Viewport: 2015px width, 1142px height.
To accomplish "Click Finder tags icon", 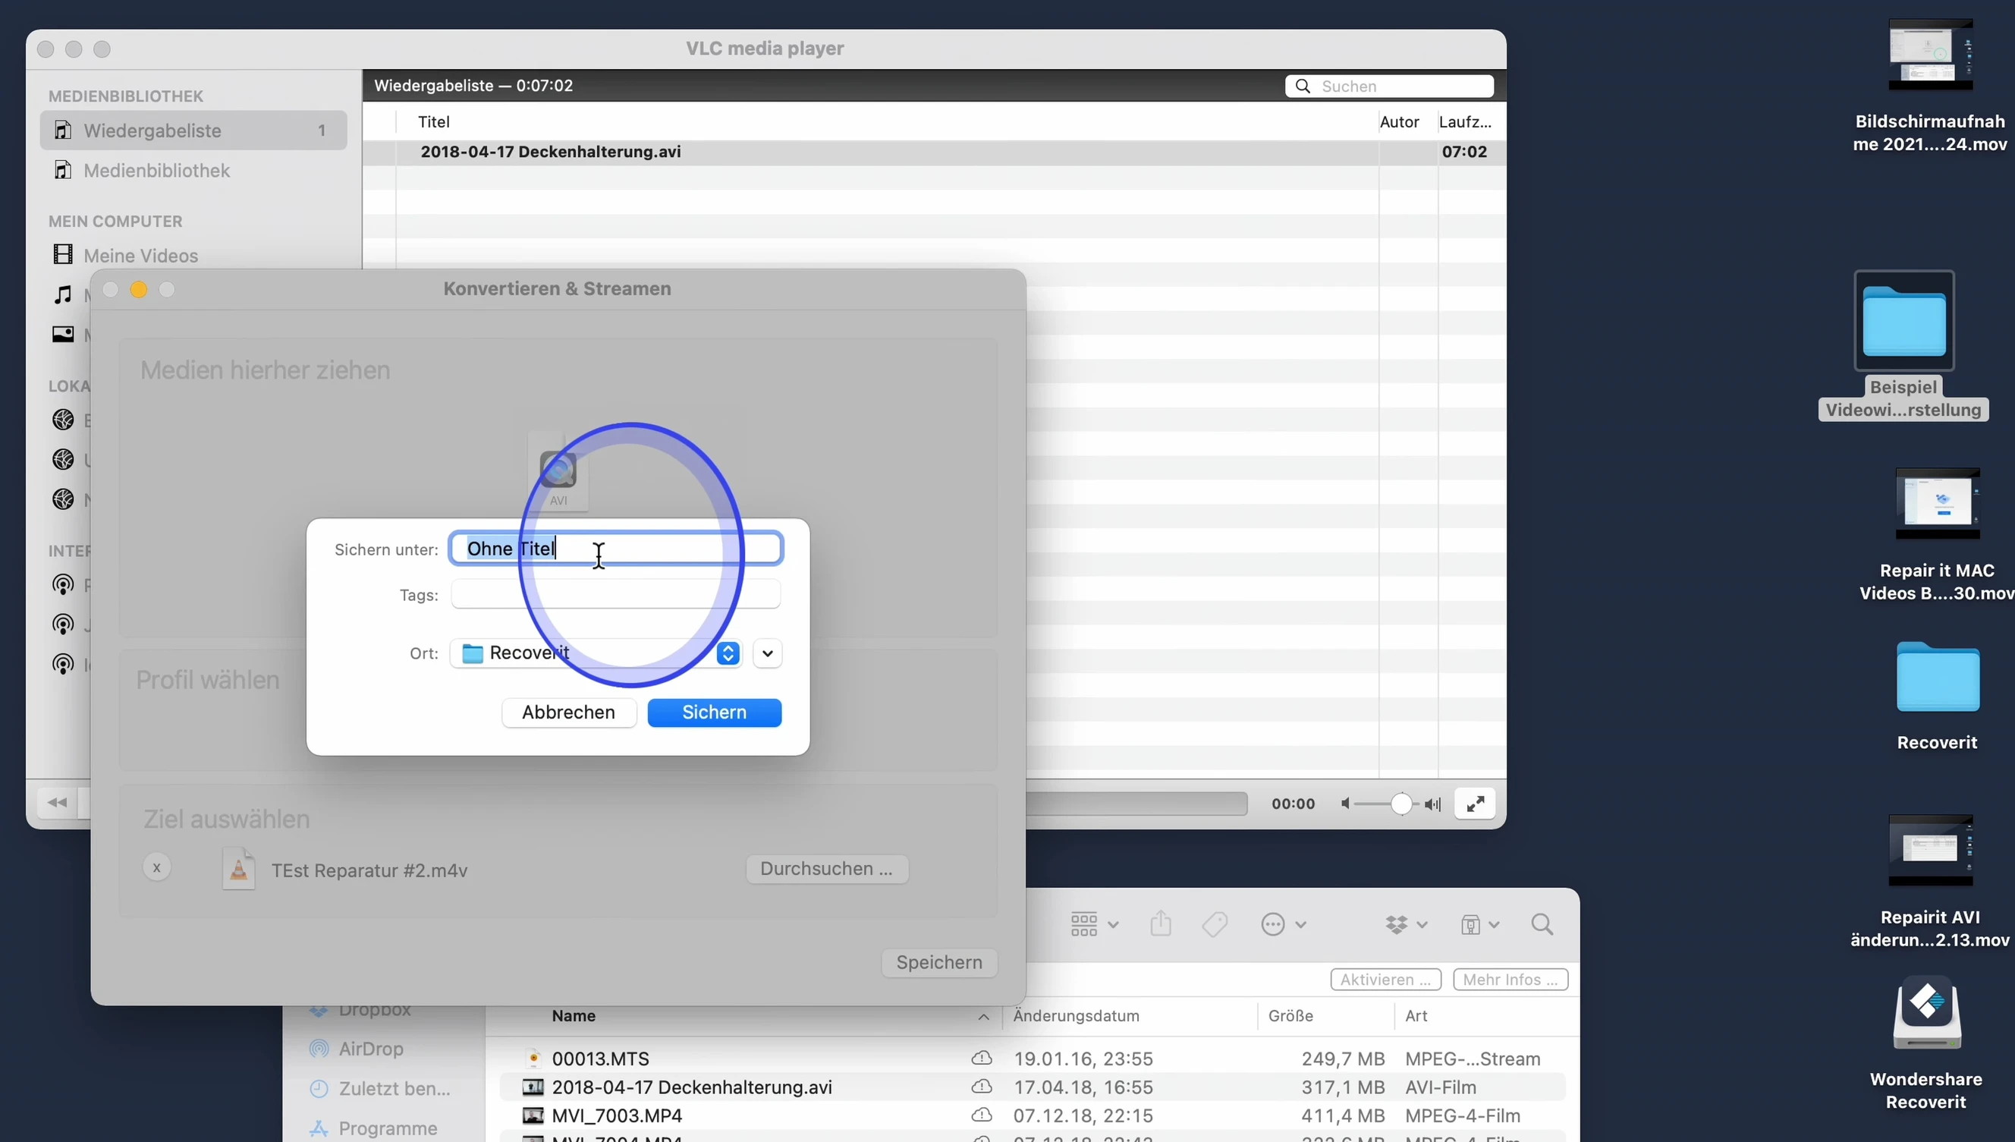I will coord(1215,925).
